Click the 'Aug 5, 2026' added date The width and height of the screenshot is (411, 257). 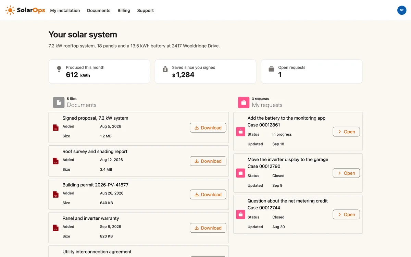point(111,126)
